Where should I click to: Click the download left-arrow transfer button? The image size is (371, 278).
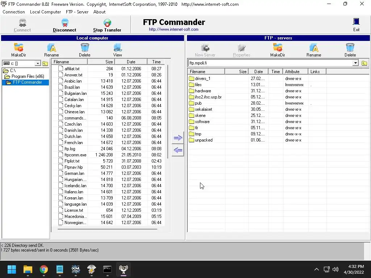[178, 150]
